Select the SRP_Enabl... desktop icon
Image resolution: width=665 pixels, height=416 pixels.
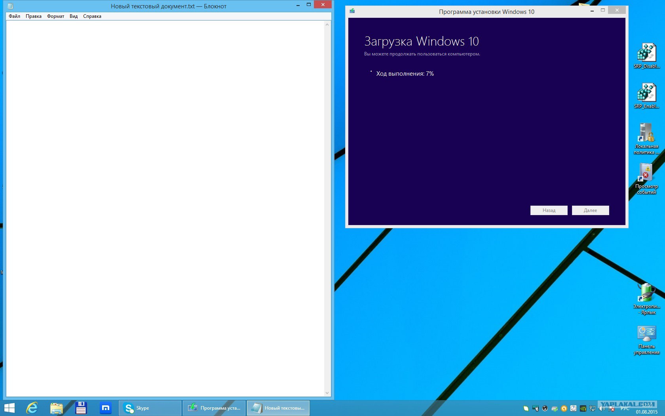pos(646,96)
